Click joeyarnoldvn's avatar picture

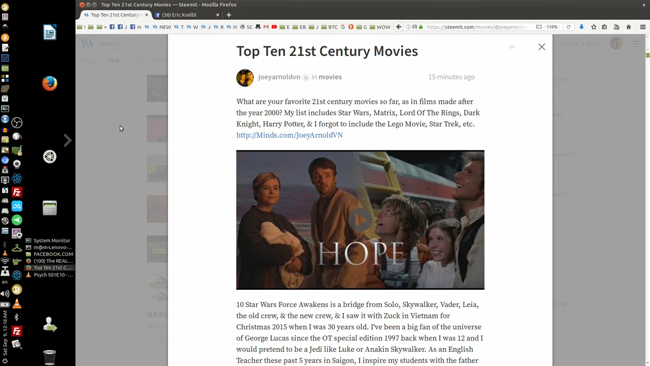coord(245,77)
